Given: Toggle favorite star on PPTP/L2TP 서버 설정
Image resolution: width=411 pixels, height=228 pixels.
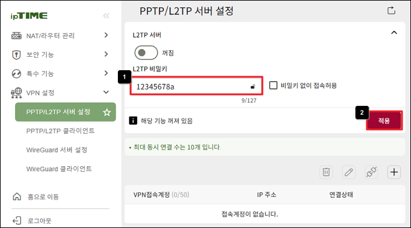Looking at the screenshot, I should [107, 112].
